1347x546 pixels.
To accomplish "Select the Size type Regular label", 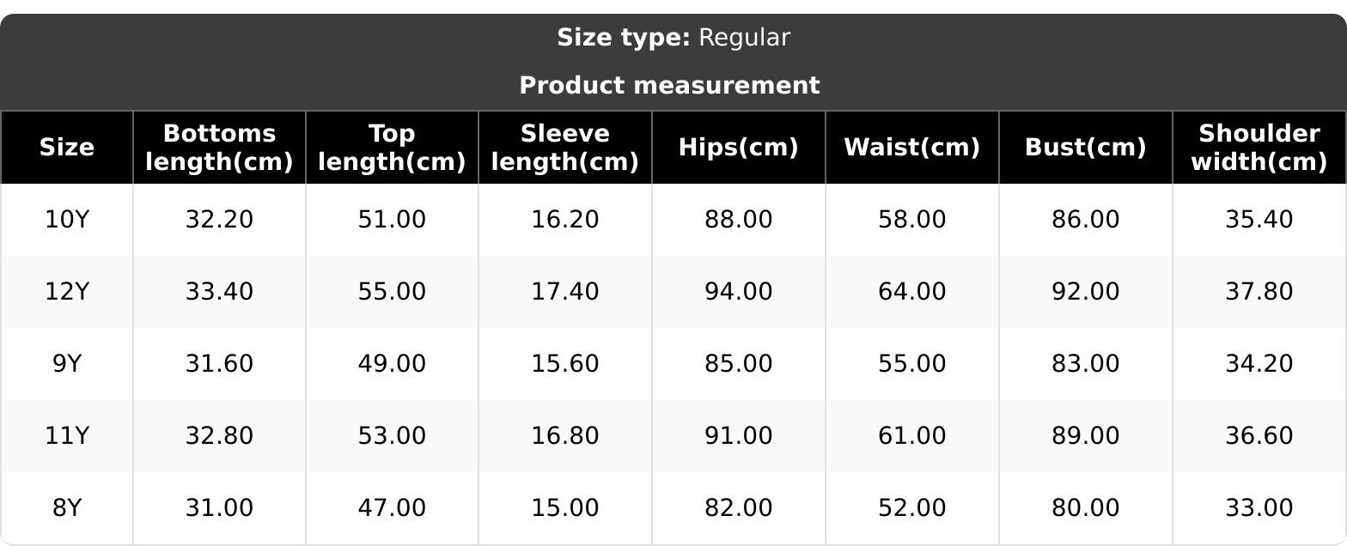I will pos(673,38).
